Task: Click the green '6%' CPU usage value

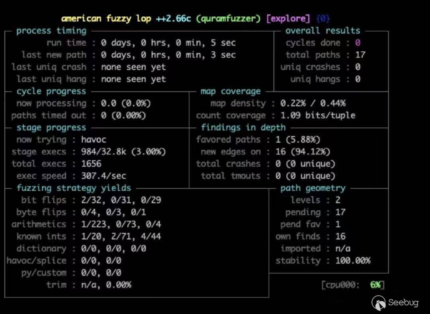Action: tap(375, 285)
